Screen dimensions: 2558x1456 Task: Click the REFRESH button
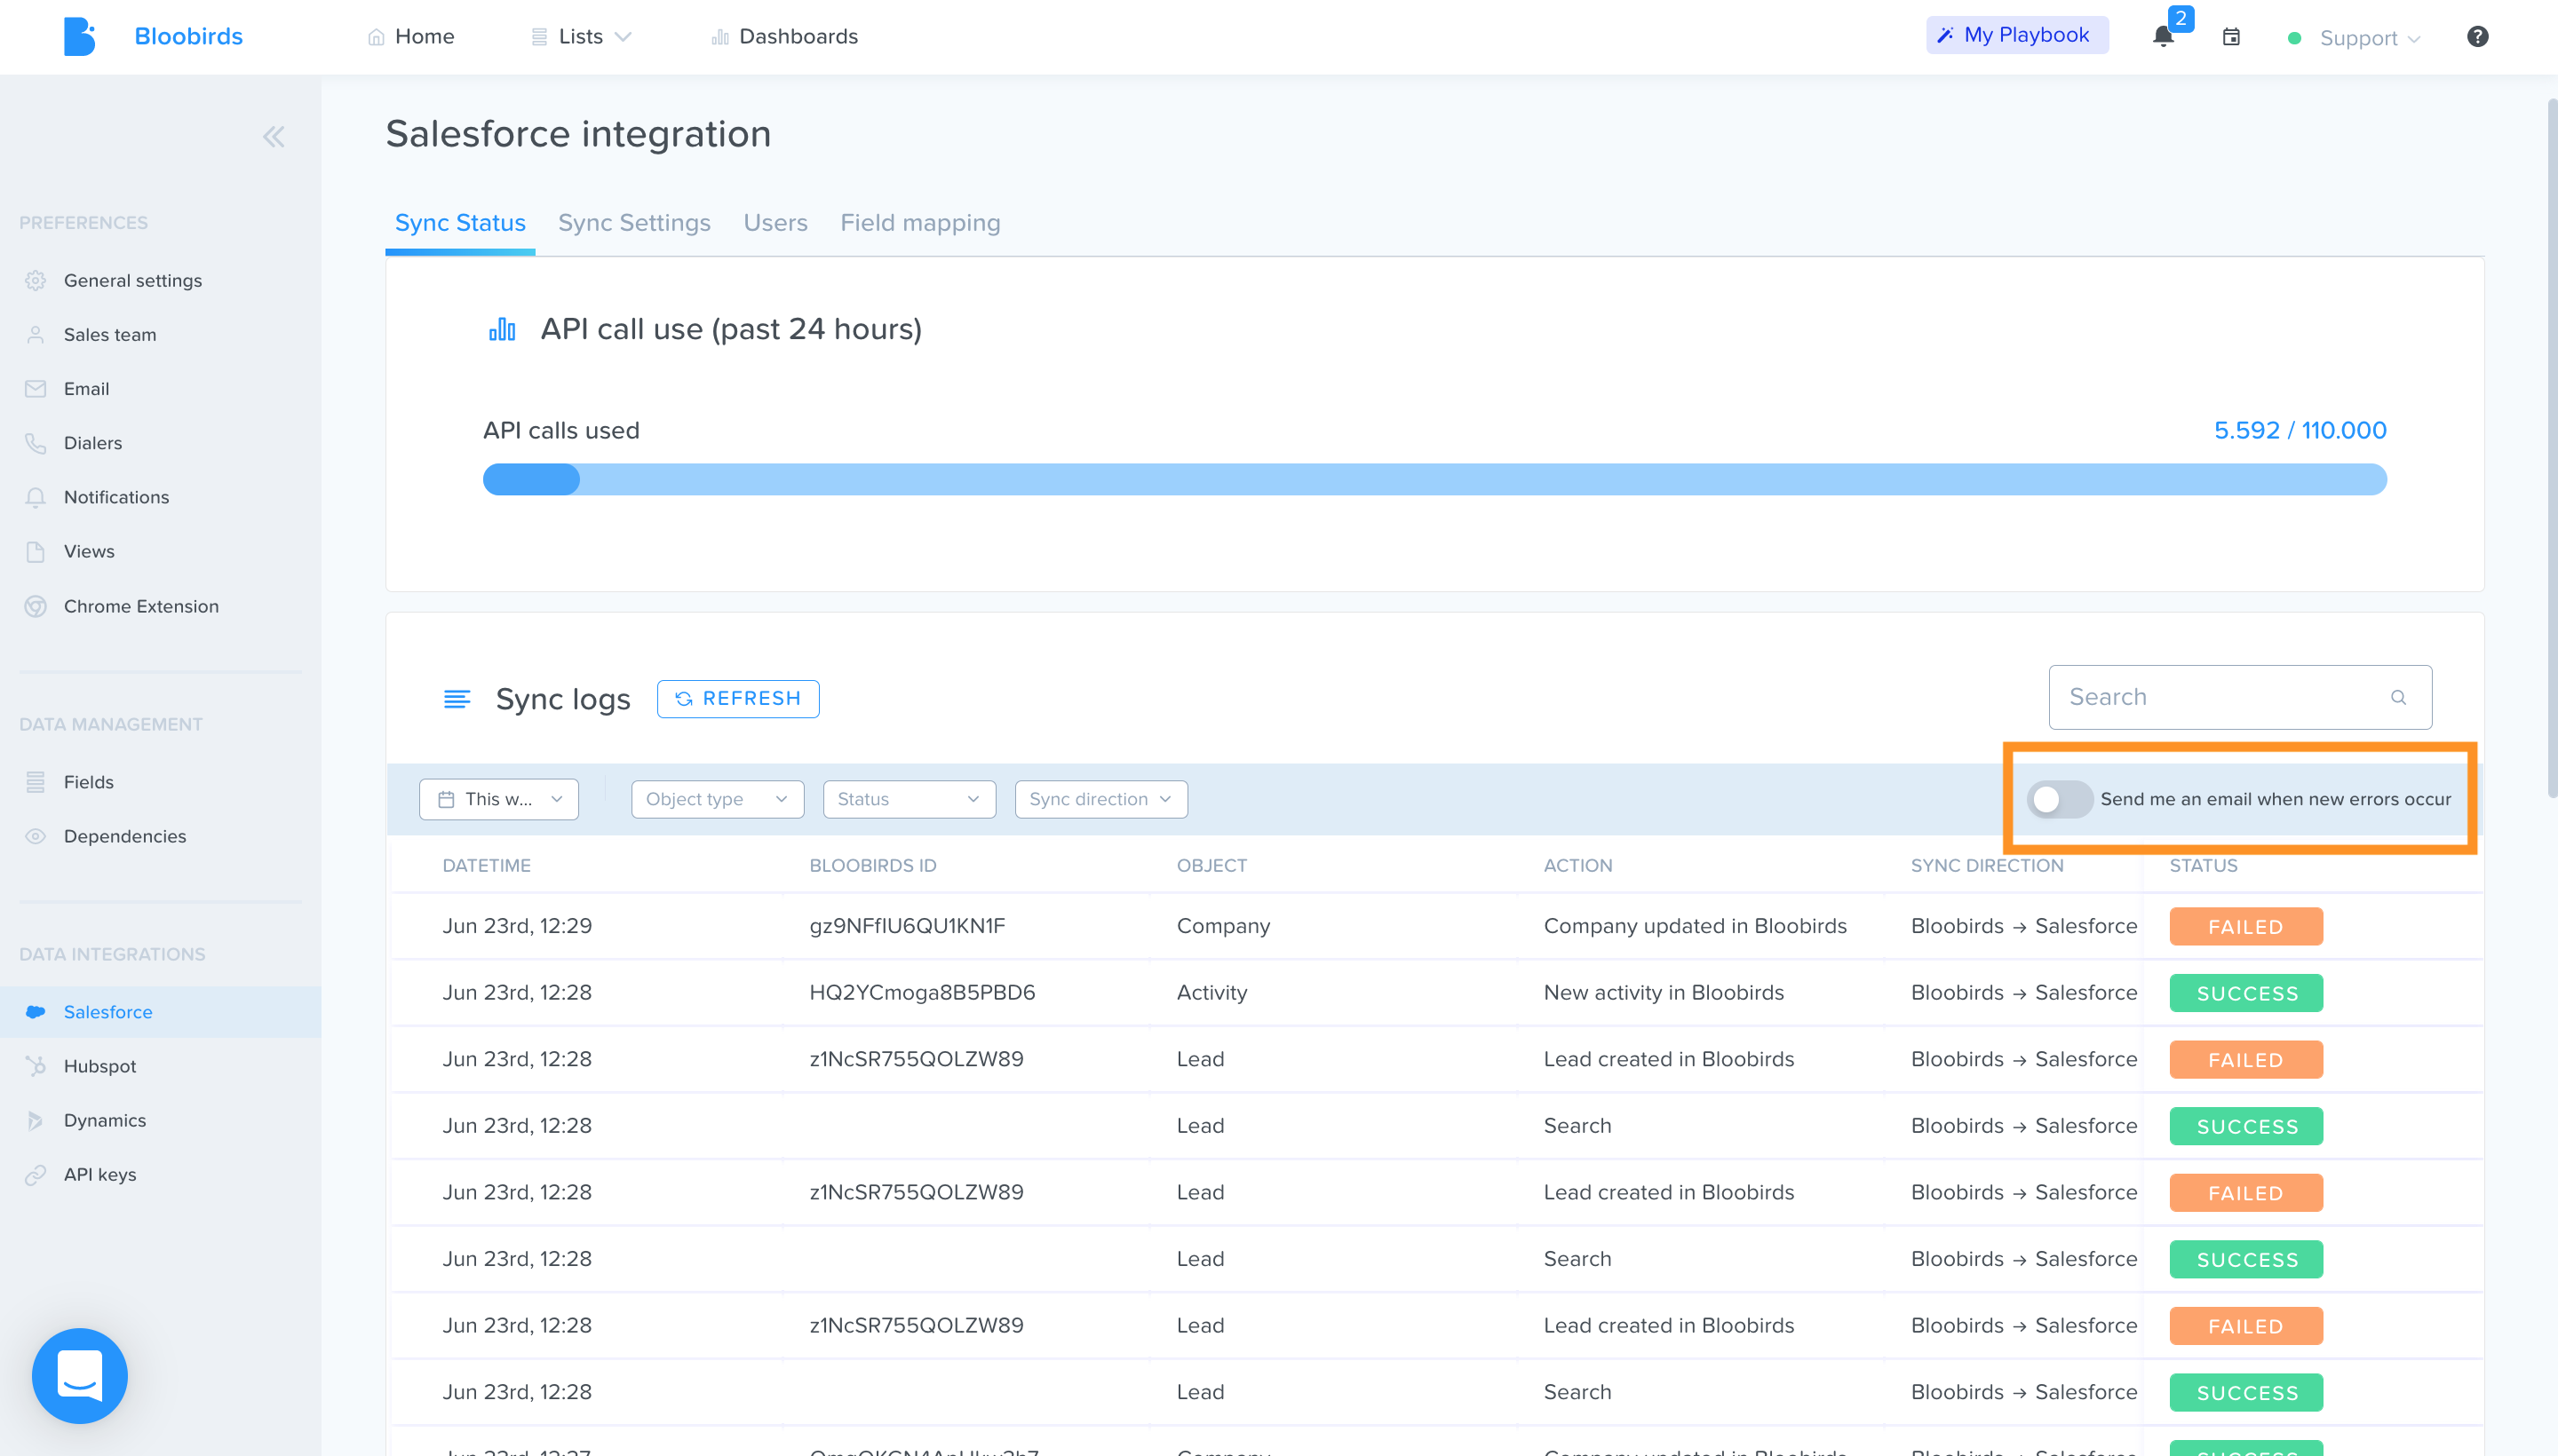point(738,699)
